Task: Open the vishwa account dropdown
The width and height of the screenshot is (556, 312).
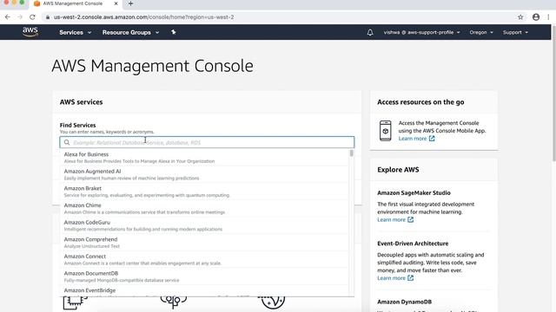Action: [421, 32]
